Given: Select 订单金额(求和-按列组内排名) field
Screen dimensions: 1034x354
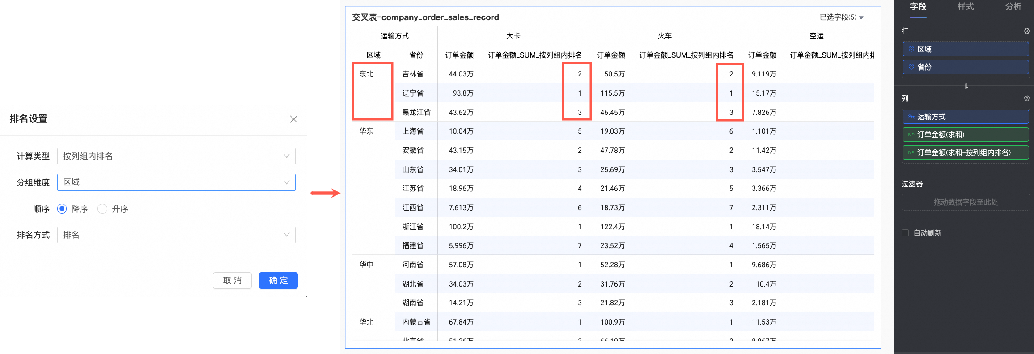Looking at the screenshot, I should 966,152.
